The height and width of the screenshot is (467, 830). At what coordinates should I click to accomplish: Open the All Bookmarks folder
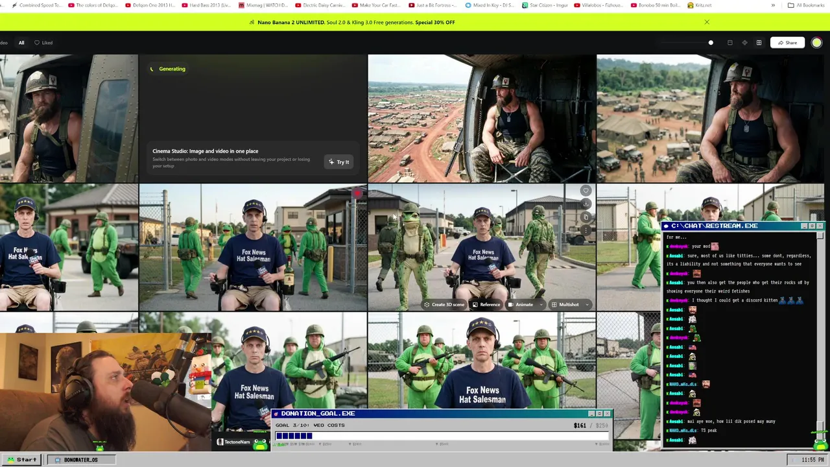coord(806,5)
